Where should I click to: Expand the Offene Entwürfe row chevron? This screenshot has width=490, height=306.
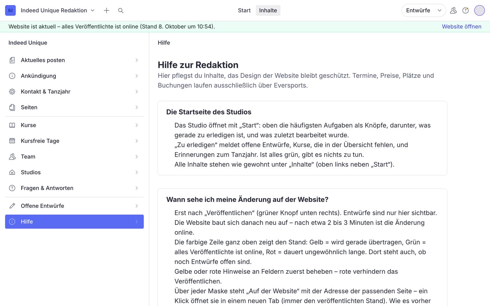click(137, 206)
